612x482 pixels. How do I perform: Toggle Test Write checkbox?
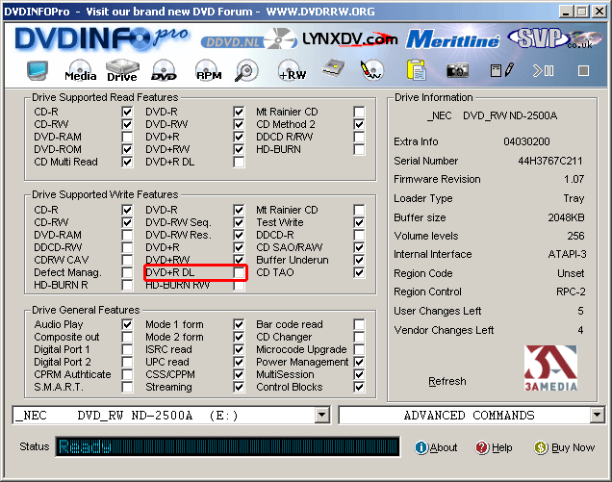pos(359,222)
